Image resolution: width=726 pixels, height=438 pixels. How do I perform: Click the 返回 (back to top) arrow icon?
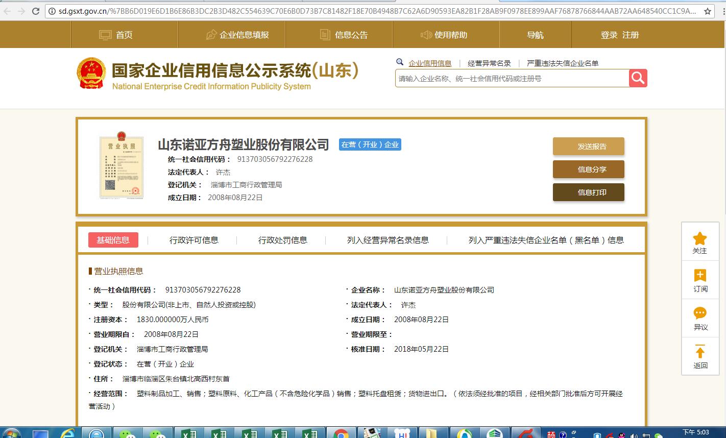(699, 352)
